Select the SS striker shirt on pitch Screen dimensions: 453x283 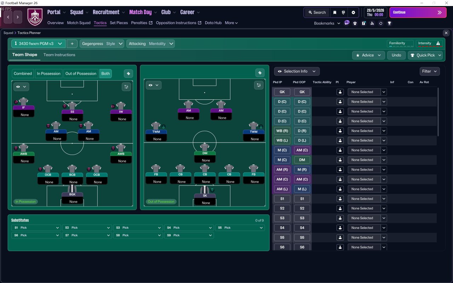pyautogui.click(x=72, y=106)
